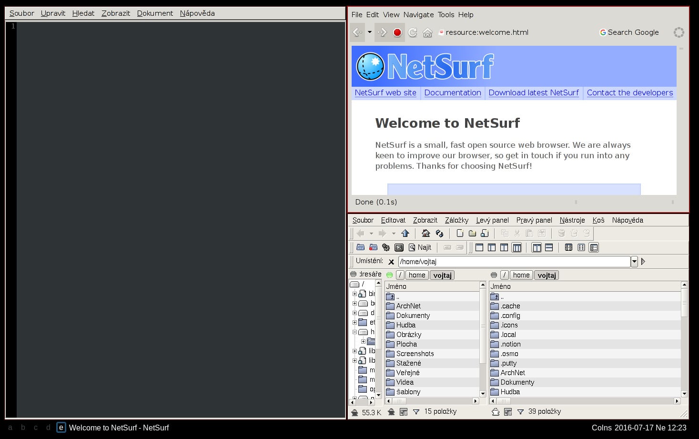
Task: Open the Dokument menu in the text editor
Action: (155, 13)
